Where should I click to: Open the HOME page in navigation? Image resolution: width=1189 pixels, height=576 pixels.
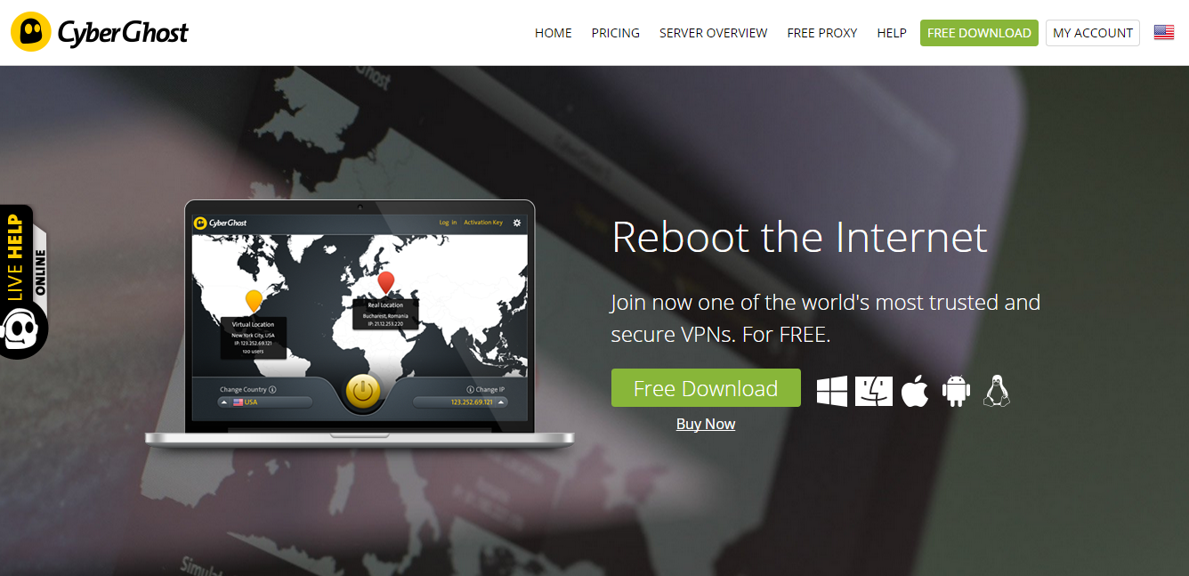[x=554, y=33]
